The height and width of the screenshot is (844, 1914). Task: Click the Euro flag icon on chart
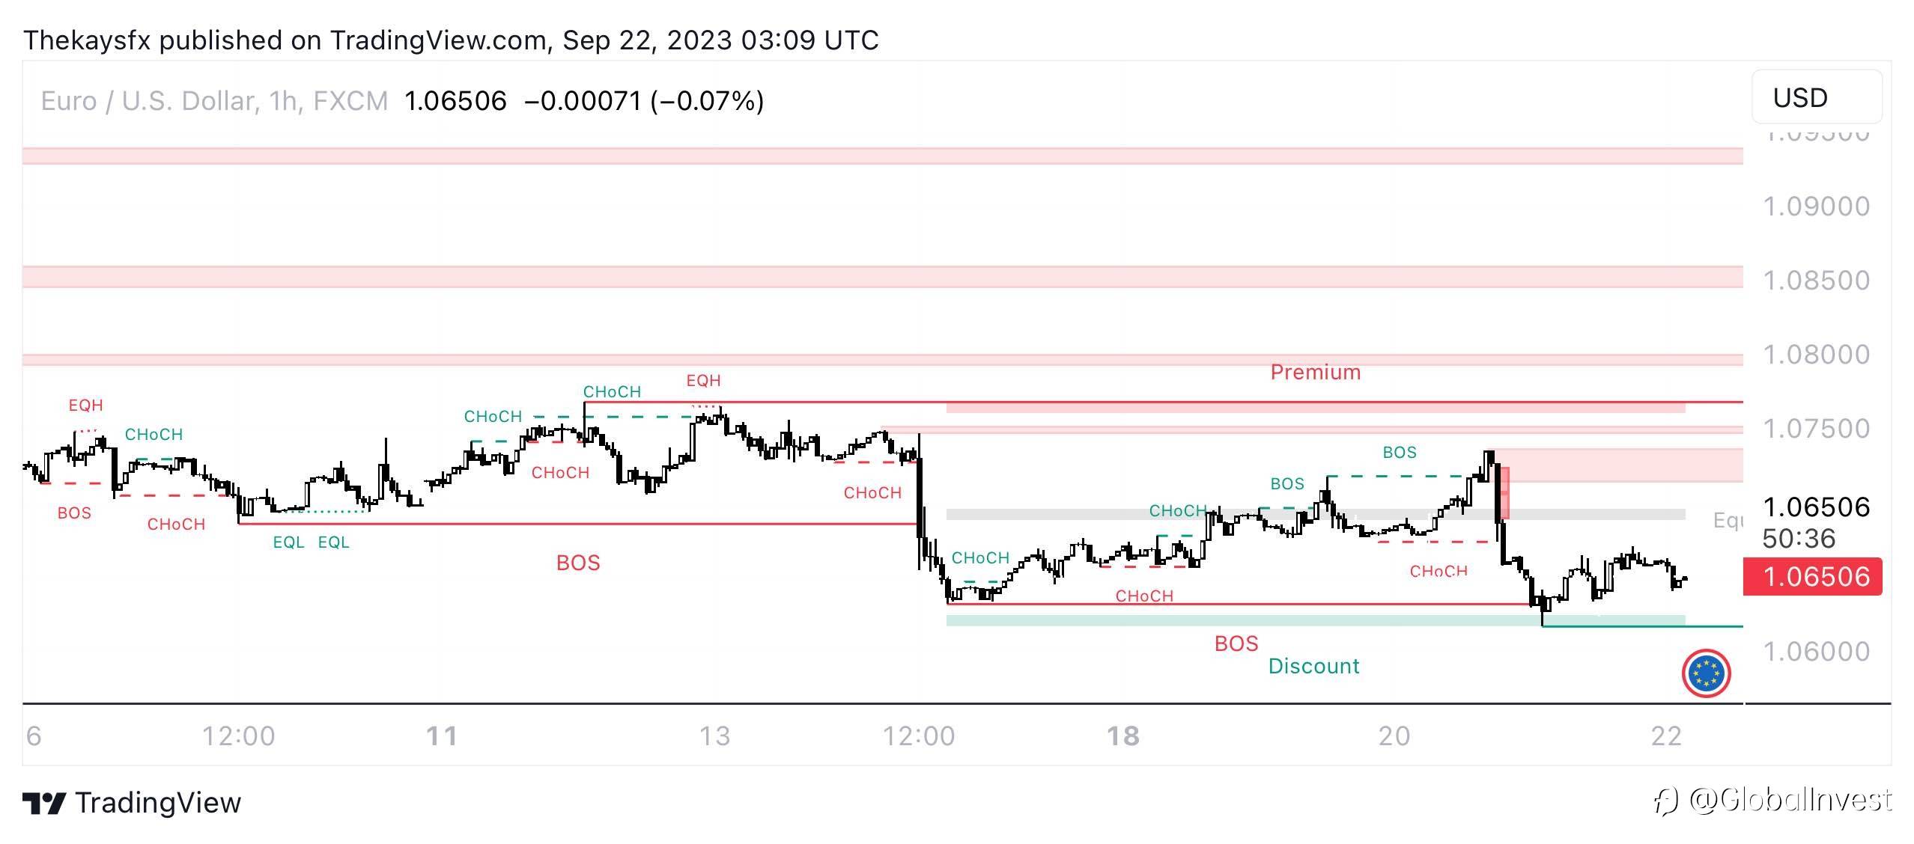(x=1706, y=673)
